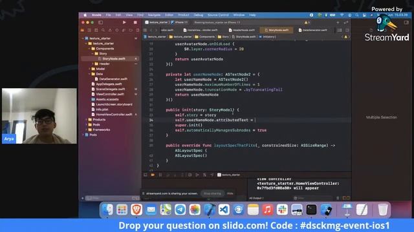Click the warning indicator in the activity bar

(306, 23)
